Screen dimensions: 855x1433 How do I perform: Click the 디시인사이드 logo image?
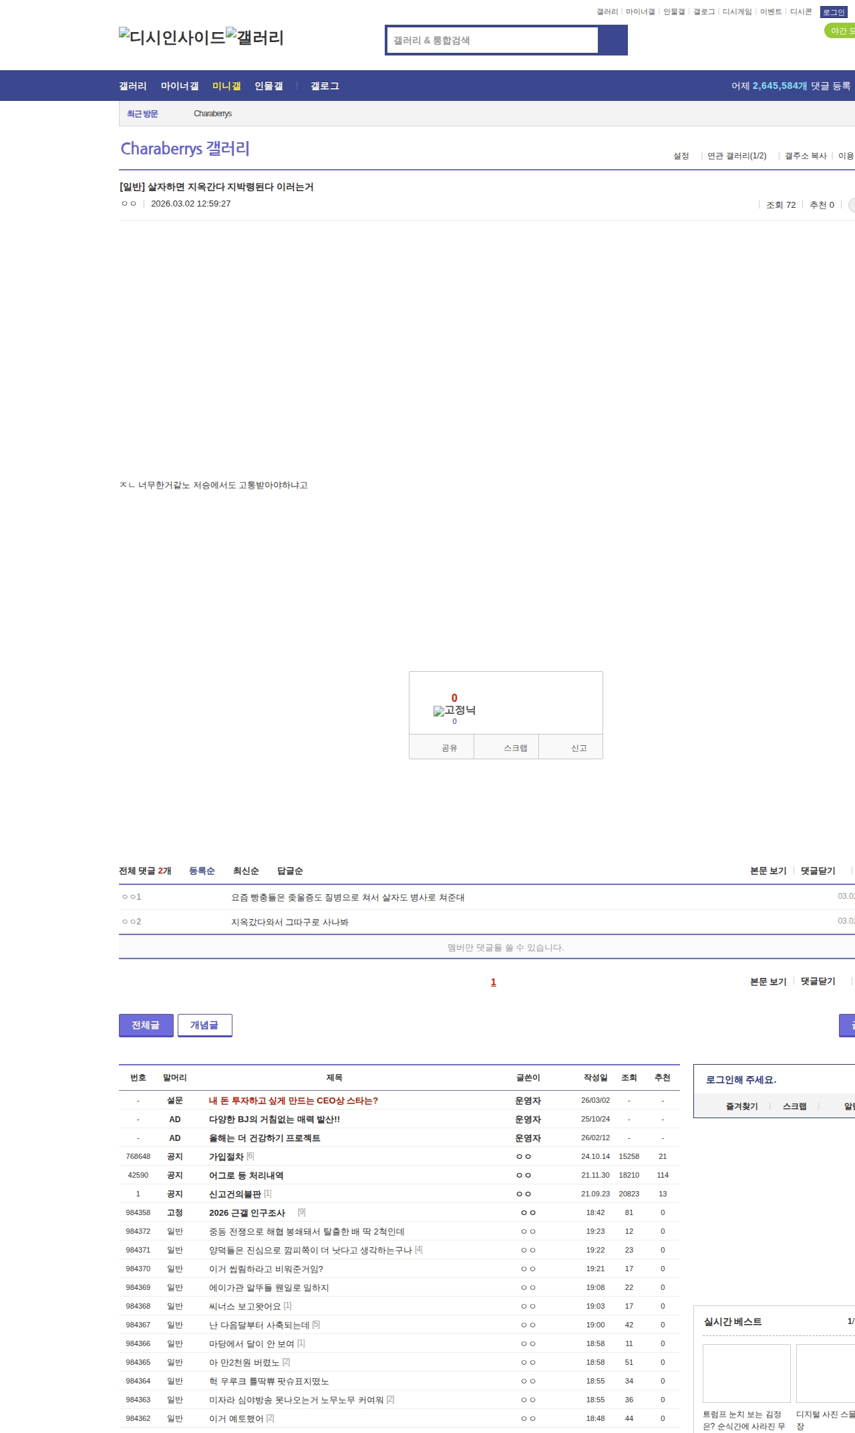point(172,37)
